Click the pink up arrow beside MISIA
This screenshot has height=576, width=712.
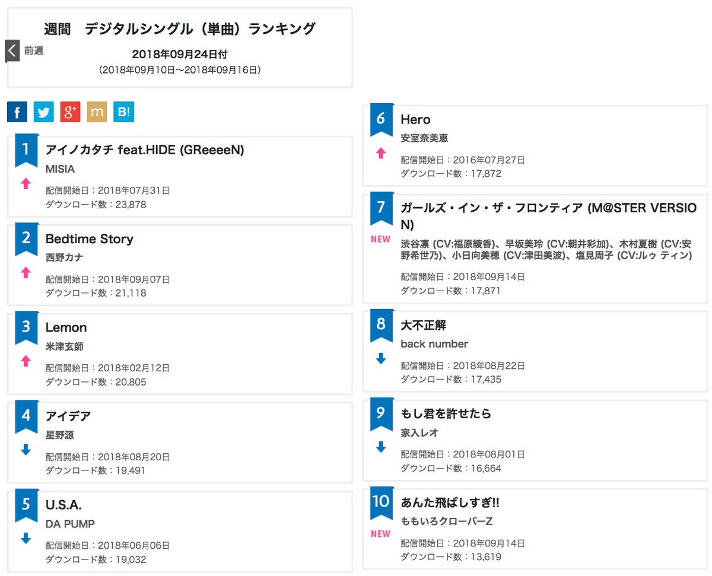26,184
